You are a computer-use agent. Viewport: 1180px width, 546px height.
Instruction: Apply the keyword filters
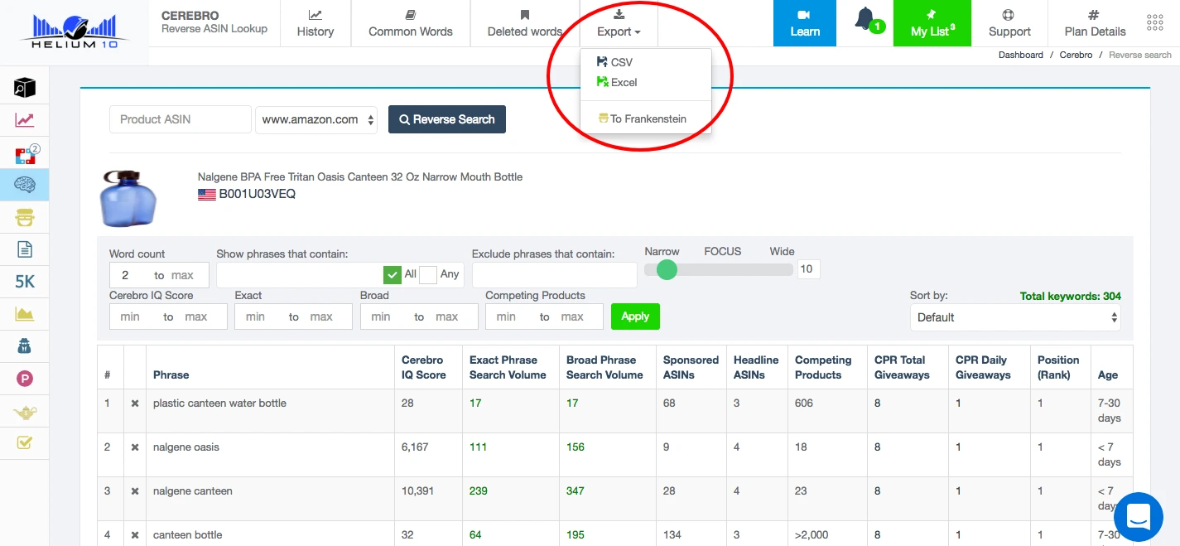pos(635,316)
